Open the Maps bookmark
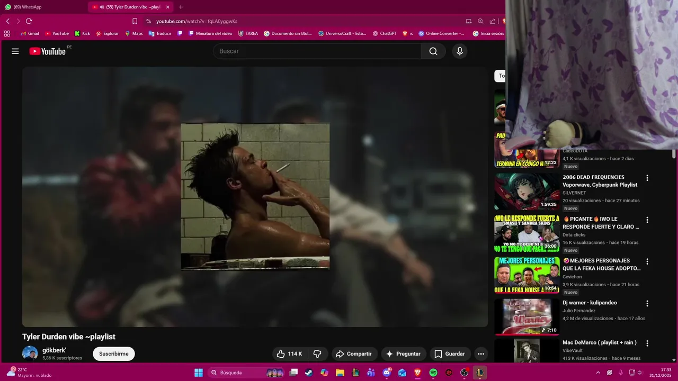Viewport: 678px width, 381px height. (x=133, y=33)
